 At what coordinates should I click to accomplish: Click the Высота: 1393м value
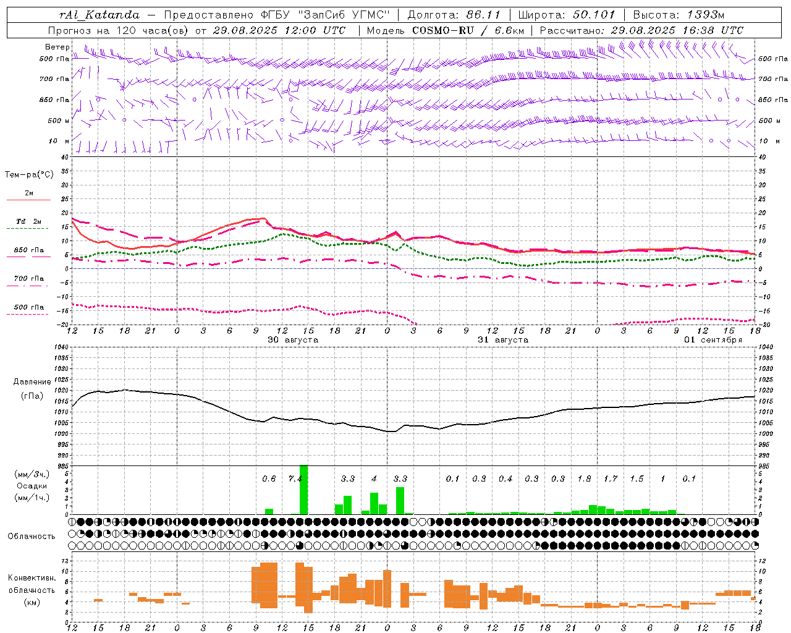(680, 15)
